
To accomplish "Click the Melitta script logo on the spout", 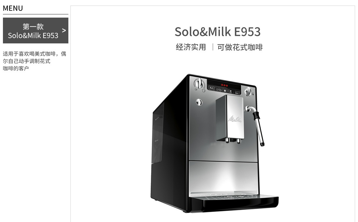I will point(235,119).
